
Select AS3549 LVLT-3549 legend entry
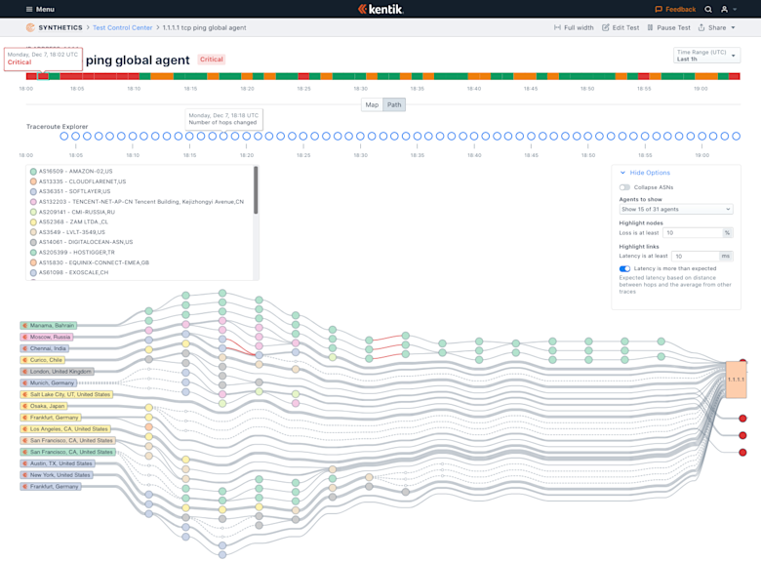coord(68,232)
